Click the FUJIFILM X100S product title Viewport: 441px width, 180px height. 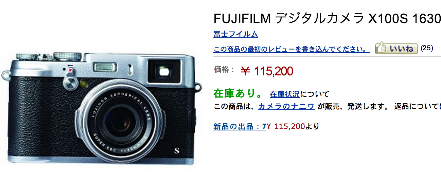click(327, 19)
